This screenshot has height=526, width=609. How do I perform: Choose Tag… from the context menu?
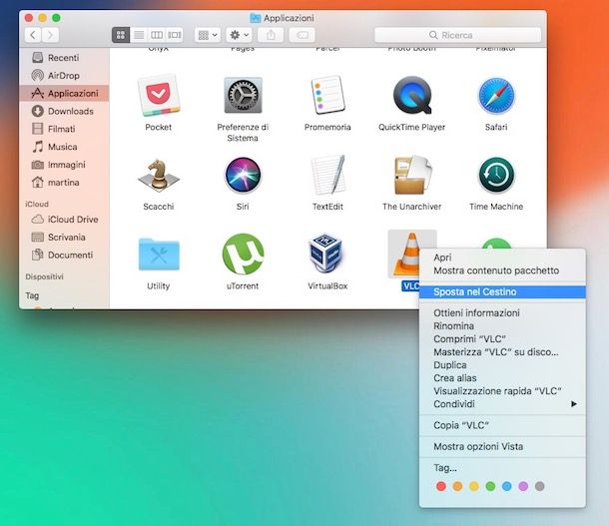click(x=502, y=468)
